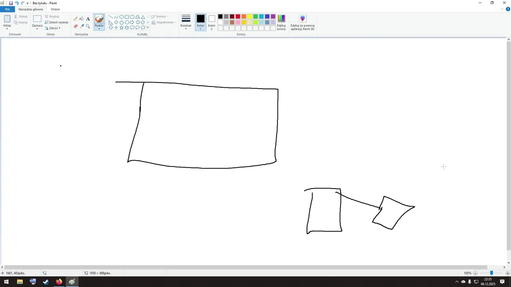
Task: Select the five-point star shape
Action: pos(122,28)
